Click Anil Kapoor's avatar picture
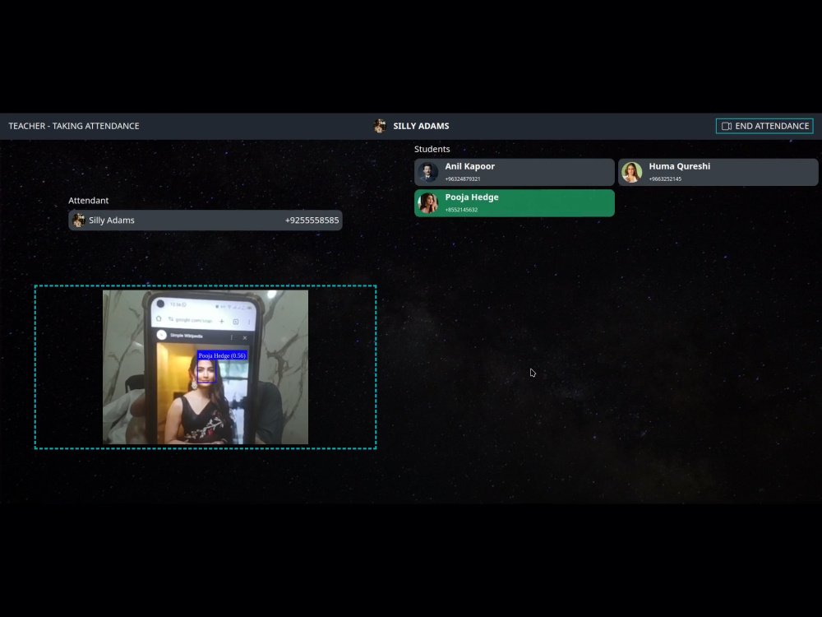This screenshot has width=822, height=617. (x=427, y=172)
